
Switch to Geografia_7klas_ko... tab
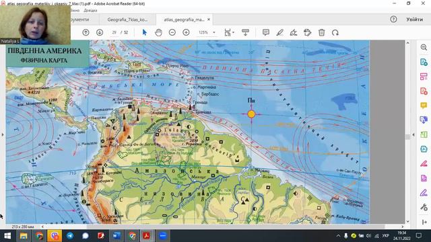coord(127,19)
